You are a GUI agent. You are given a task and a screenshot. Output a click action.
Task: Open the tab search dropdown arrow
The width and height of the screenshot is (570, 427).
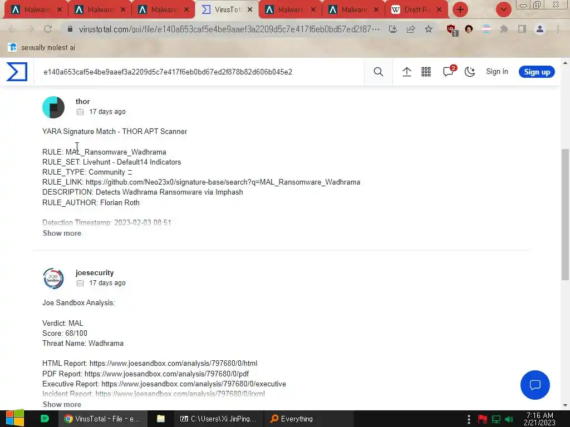tap(503, 9)
